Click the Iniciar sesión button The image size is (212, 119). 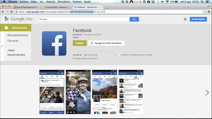198,19
